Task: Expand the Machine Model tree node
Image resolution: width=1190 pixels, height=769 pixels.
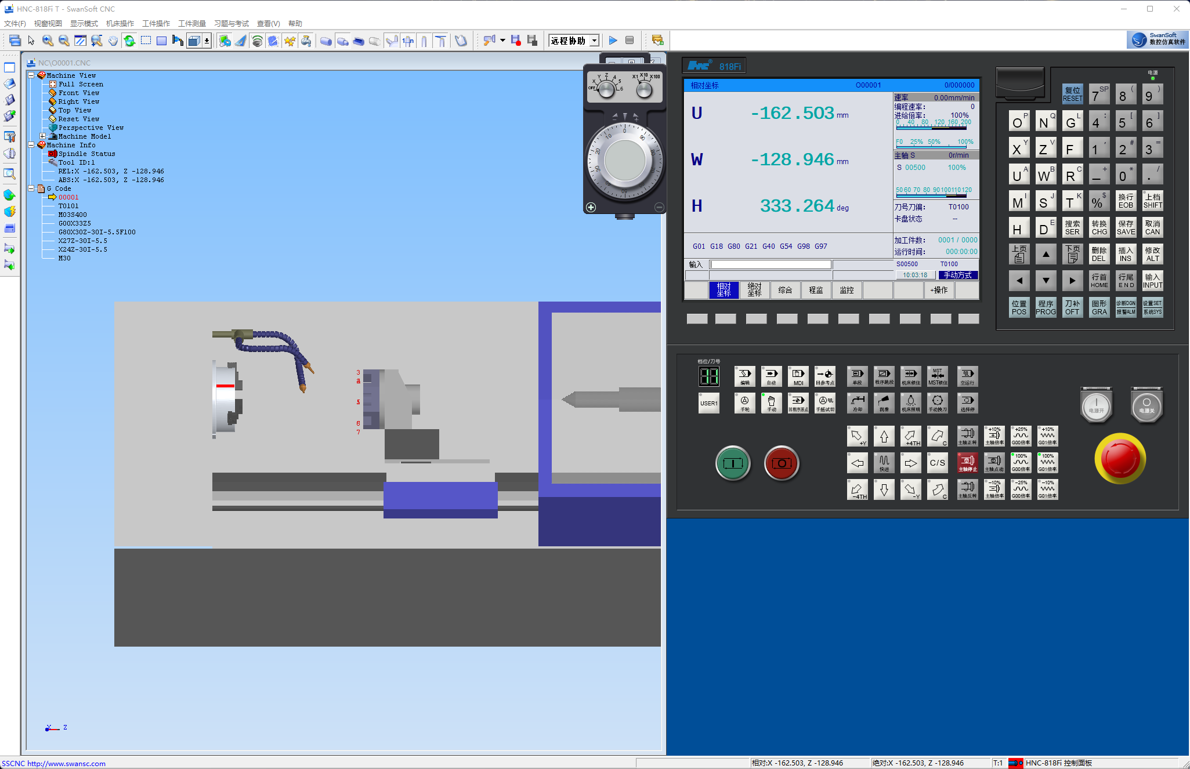Action: pyautogui.click(x=43, y=136)
